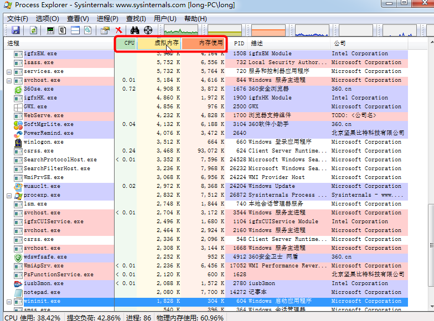Viewport: 434px width, 321px height.
Task: Open System Information toolbar icon
Action: pos(50,30)
